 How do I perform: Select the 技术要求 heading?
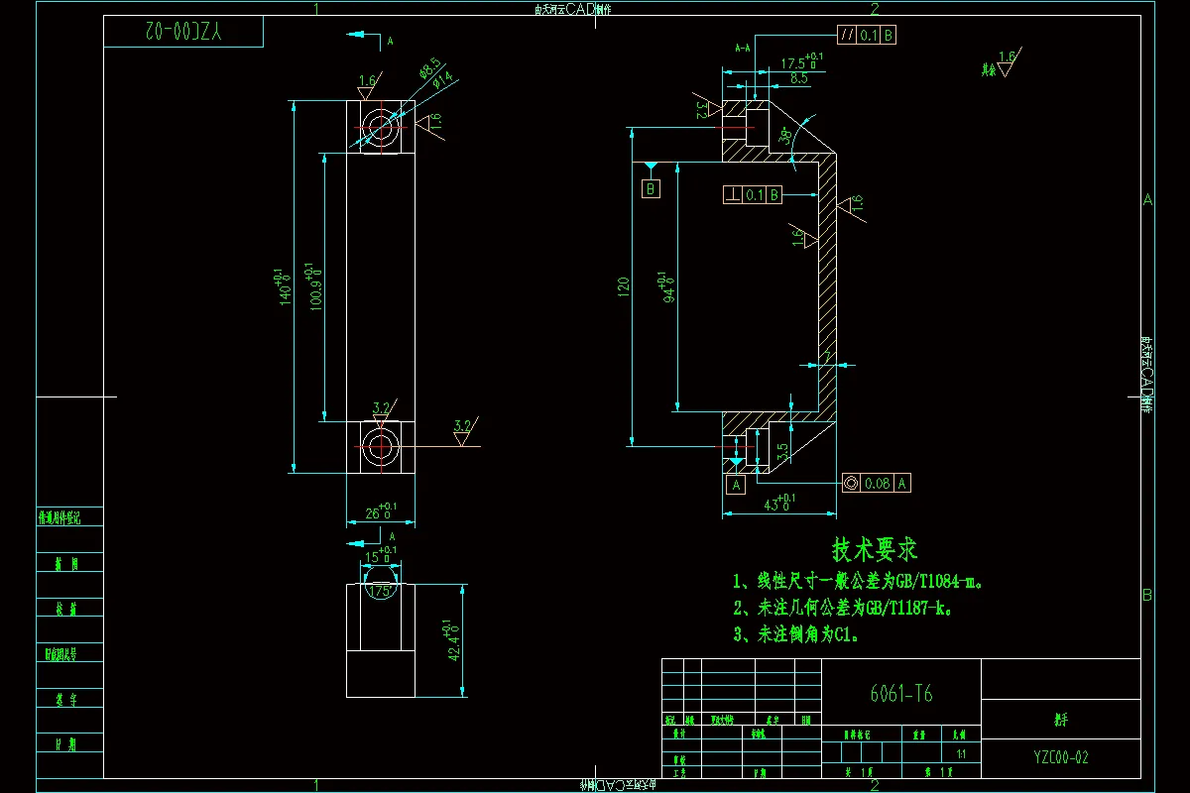click(x=875, y=548)
